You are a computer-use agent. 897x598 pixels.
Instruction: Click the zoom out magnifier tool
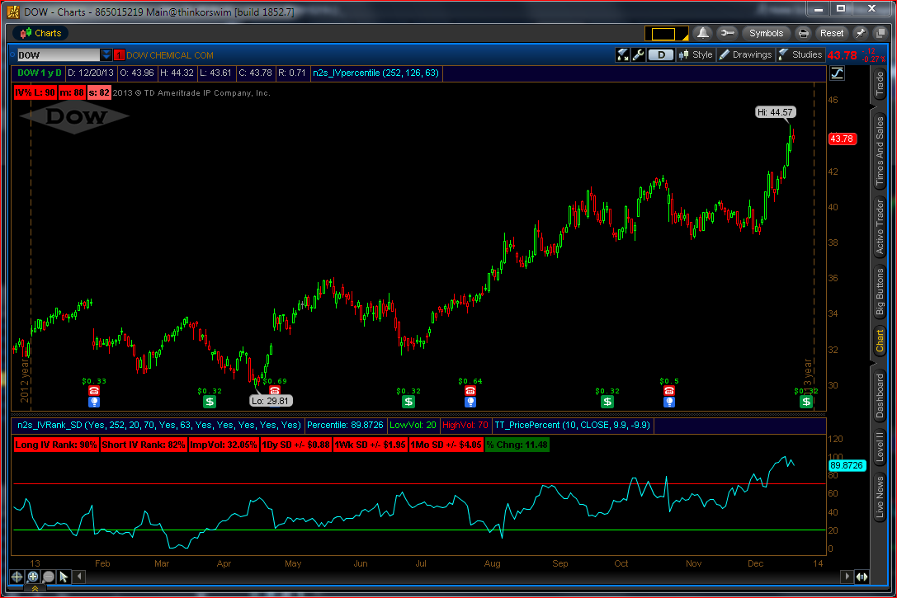(49, 577)
